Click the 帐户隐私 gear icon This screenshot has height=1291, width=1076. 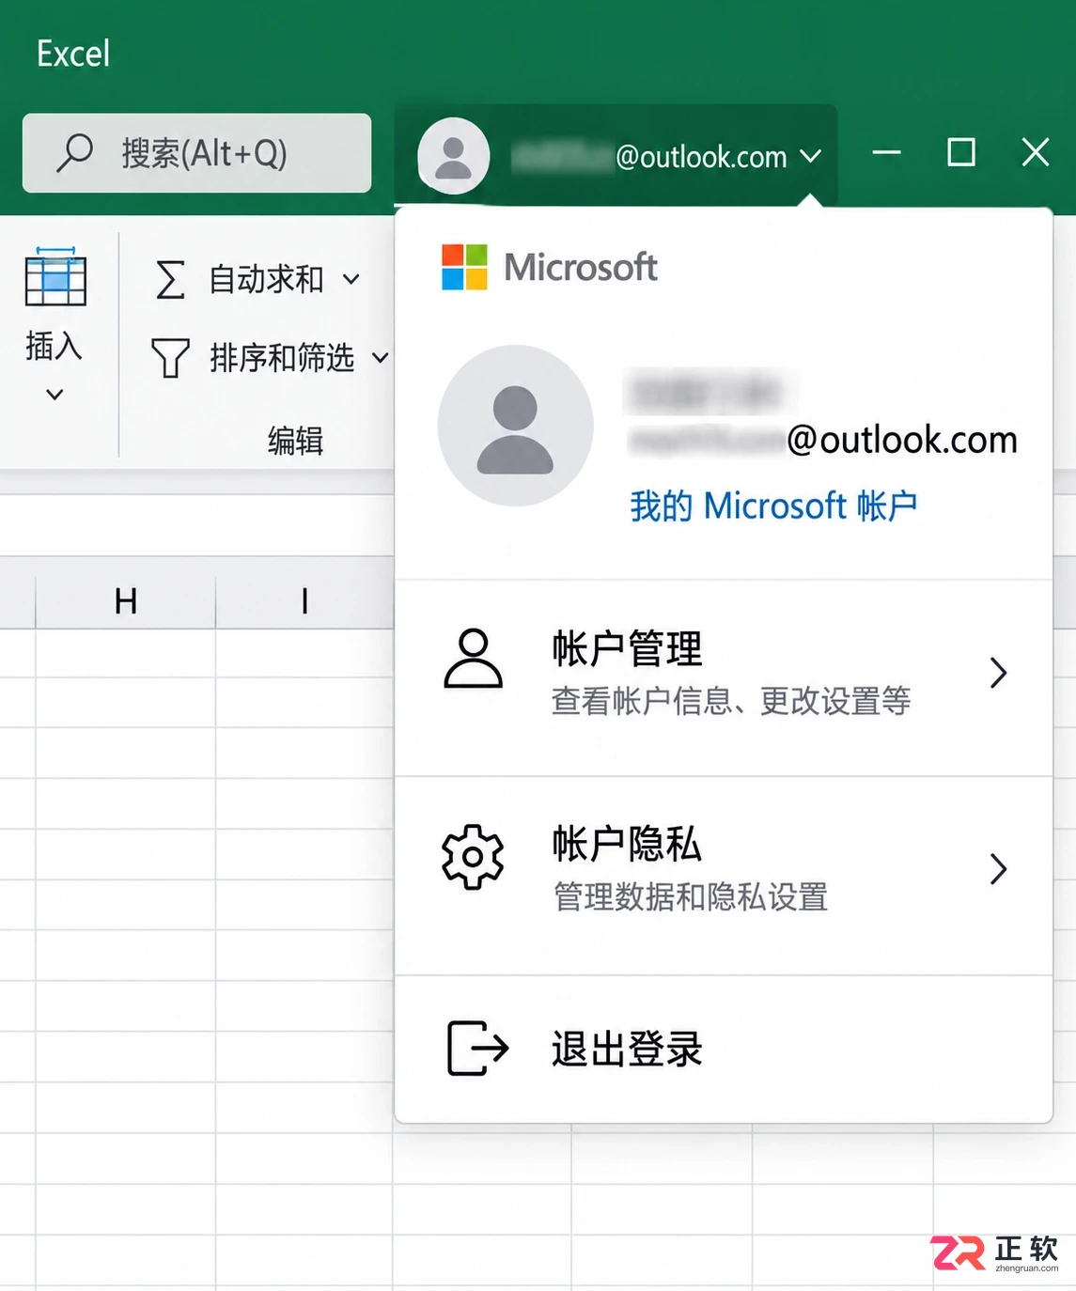point(473,857)
